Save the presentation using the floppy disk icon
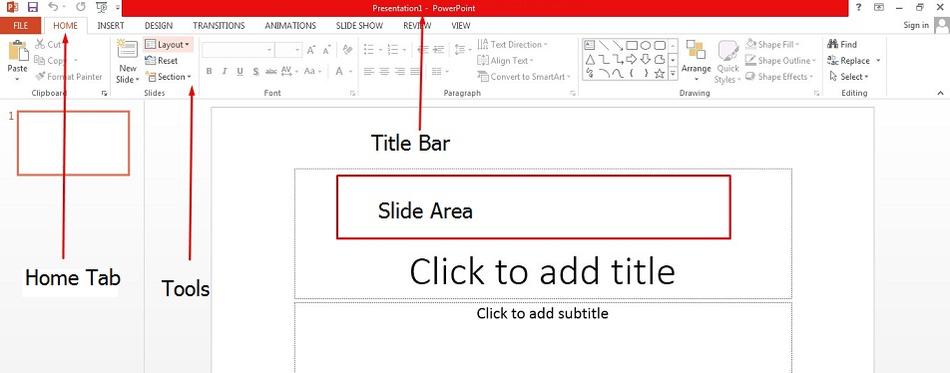Viewport: 950px width, 373px height. (x=32, y=7)
